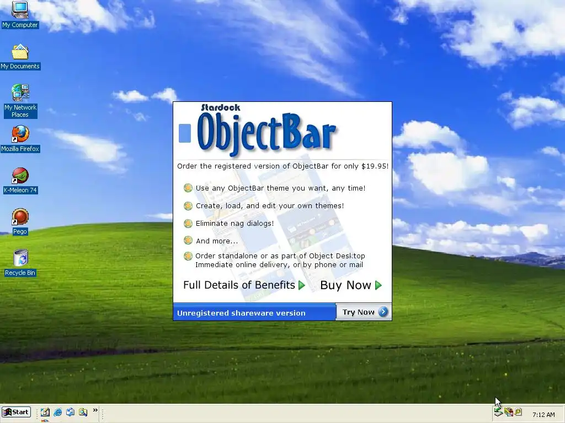Open the Start menu
This screenshot has height=423, width=565.
(x=16, y=412)
